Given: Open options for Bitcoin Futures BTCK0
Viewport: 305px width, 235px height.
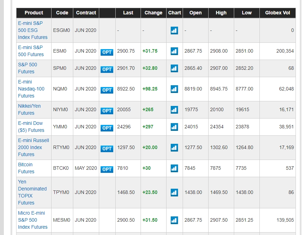Looking at the screenshot, I should point(107,169).
